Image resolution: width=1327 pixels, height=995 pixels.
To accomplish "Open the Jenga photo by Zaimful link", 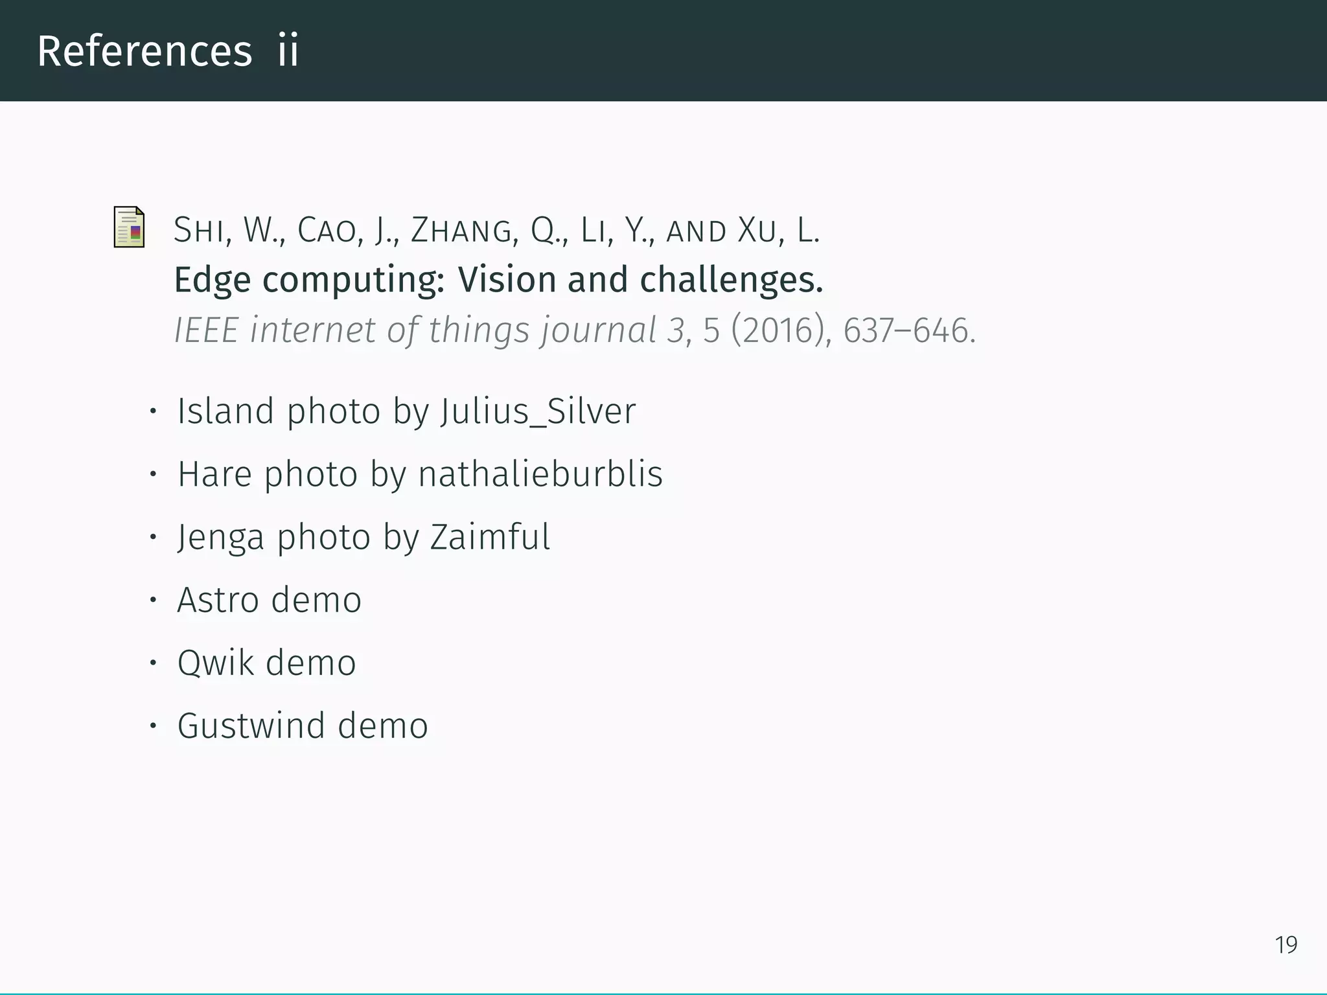I will (363, 537).
